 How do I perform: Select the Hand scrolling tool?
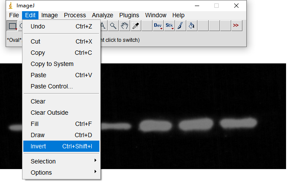(x=124, y=26)
